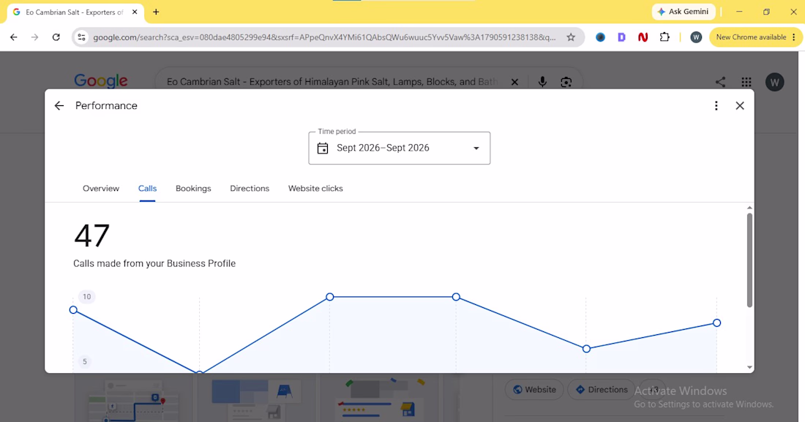Screen dimensions: 805x422
Task: Close the Performance dialog
Action: point(740,106)
